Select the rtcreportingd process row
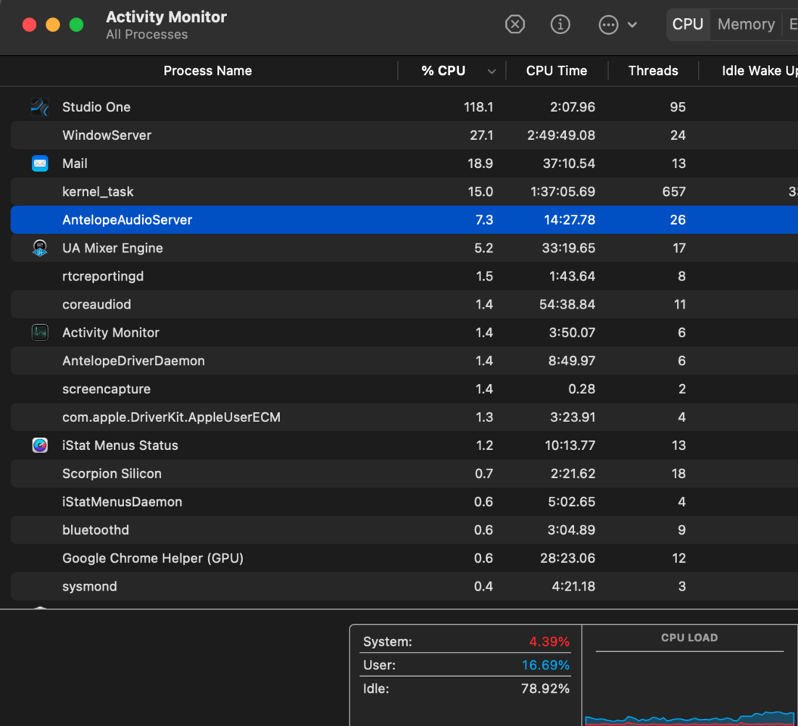 click(404, 276)
